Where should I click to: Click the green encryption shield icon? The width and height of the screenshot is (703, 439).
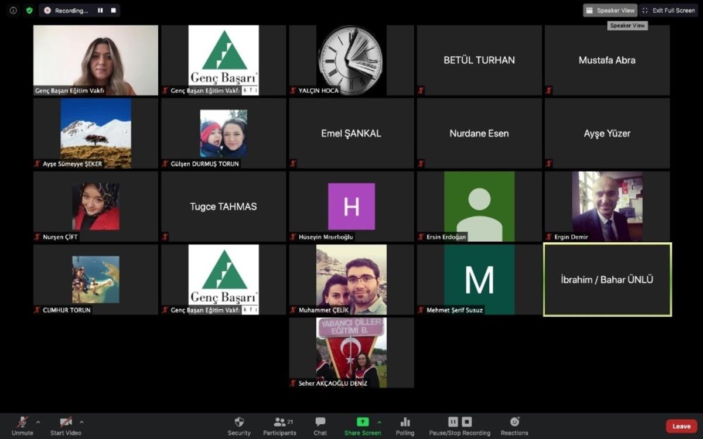click(29, 11)
